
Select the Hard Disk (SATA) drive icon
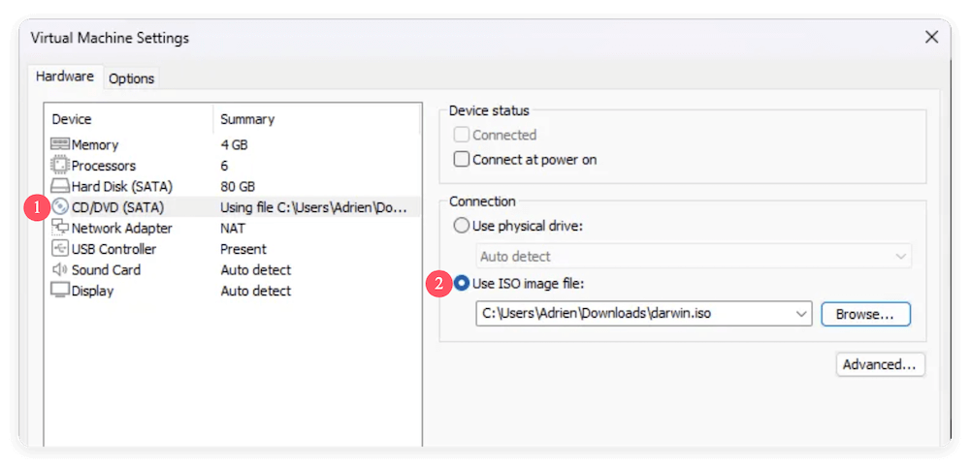click(x=60, y=187)
